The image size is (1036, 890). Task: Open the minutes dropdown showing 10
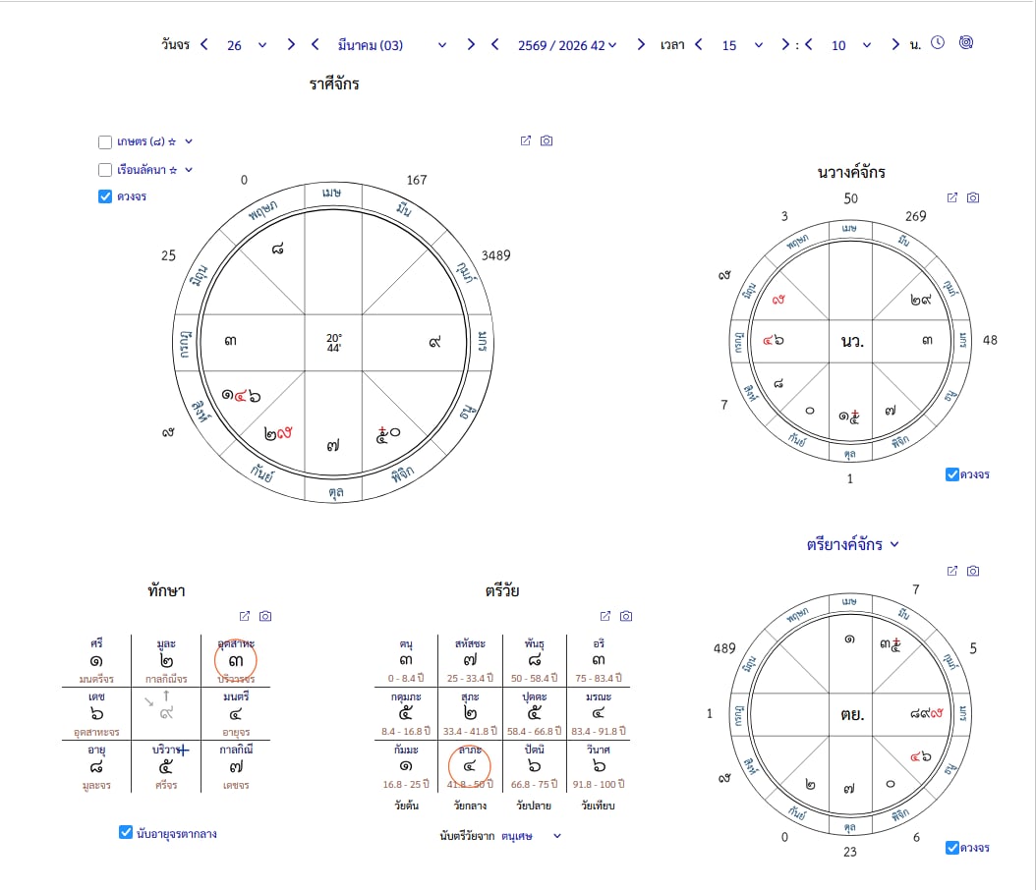[x=851, y=45]
